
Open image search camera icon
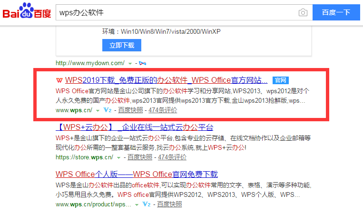click(x=303, y=12)
